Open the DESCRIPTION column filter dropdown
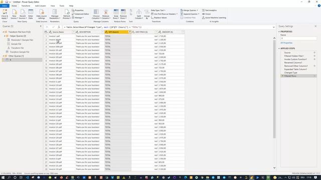This screenshot has height=180, width=321. point(103,32)
